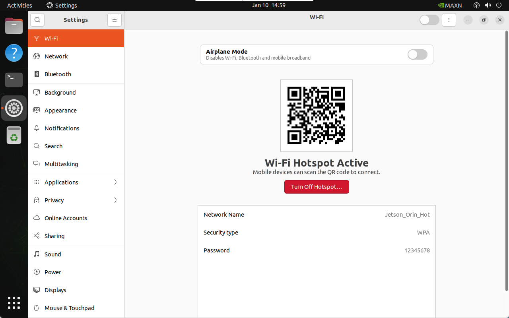Click Turn Off Hotspot button
The image size is (509, 318).
tap(317, 187)
